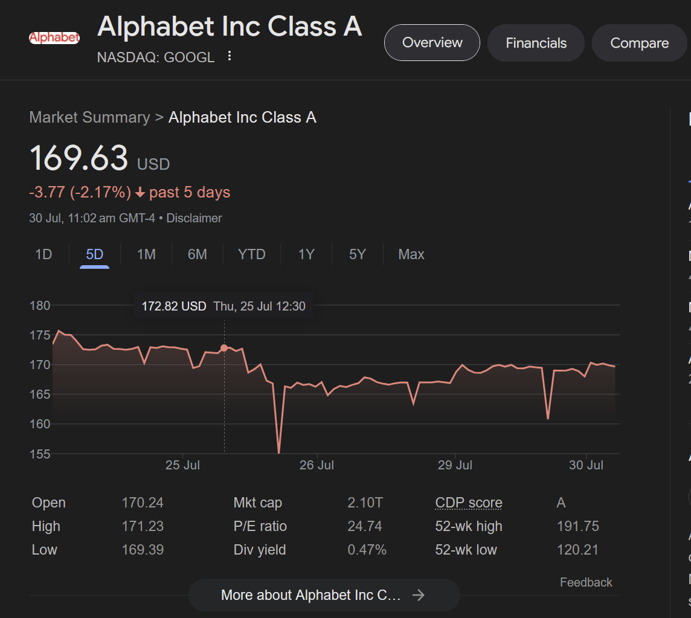This screenshot has height=618, width=691.
Task: Click the red down arrow next to -2.17%
Action: [x=140, y=193]
